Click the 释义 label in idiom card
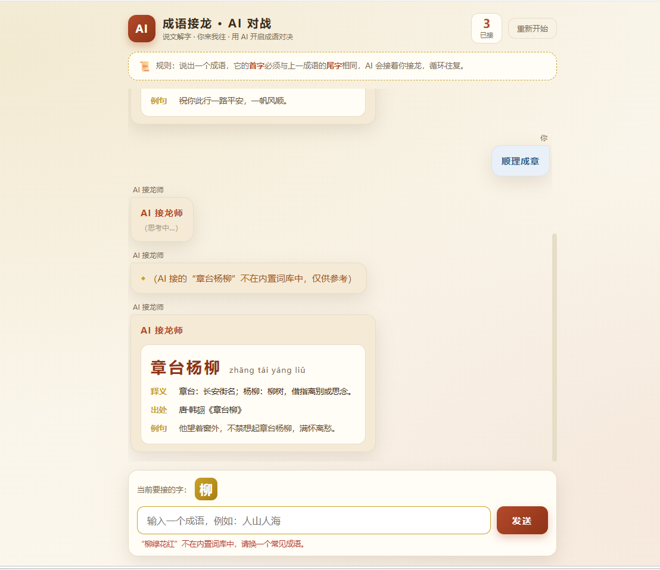This screenshot has width=660, height=570. 158,391
